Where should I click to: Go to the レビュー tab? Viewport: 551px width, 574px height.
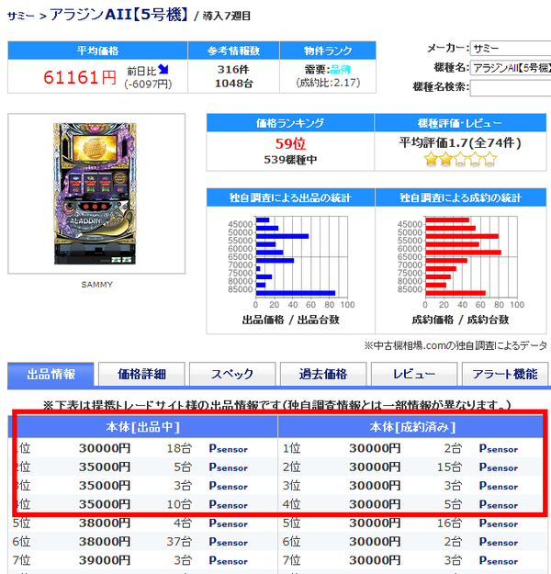click(414, 374)
